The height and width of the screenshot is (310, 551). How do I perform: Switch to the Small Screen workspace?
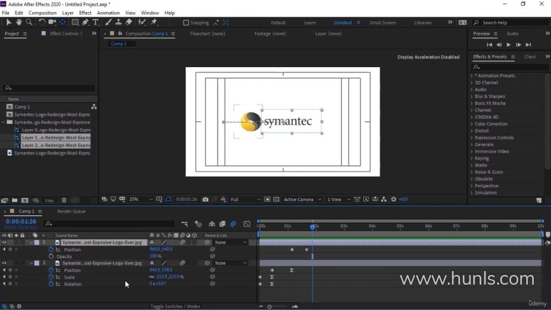(382, 23)
